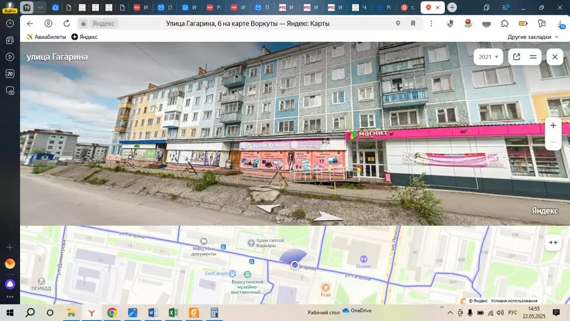
Task: Open the volume control in system tray
Action: [500, 313]
